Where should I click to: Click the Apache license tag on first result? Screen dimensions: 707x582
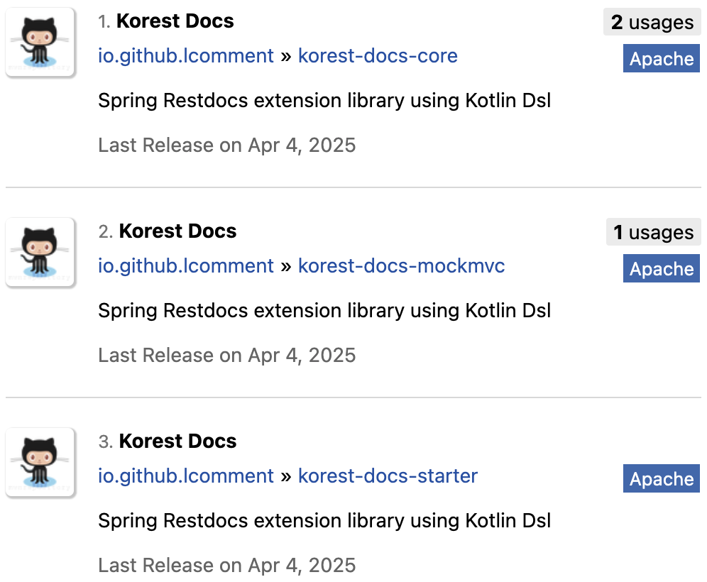pyautogui.click(x=662, y=59)
